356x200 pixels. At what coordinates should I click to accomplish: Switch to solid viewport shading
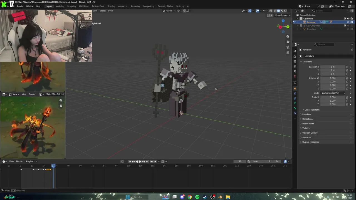click(x=278, y=11)
